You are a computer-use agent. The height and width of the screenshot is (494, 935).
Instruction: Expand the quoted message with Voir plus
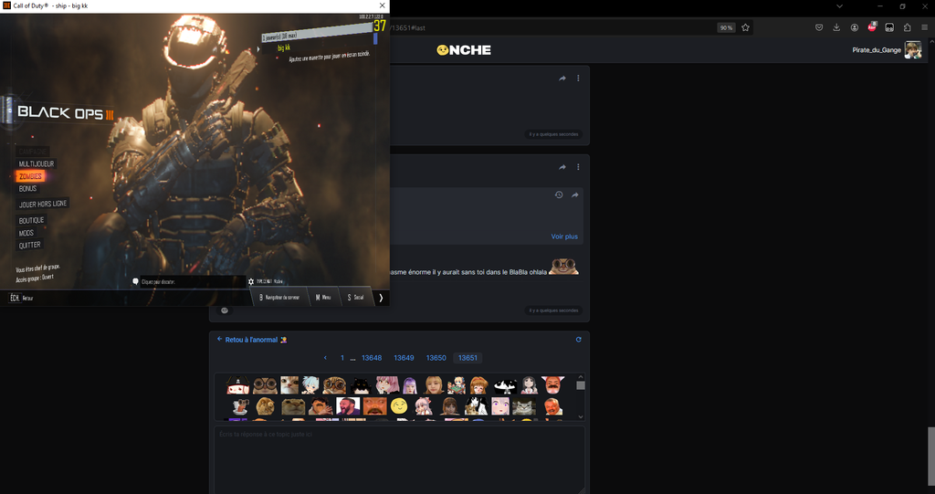(x=563, y=236)
